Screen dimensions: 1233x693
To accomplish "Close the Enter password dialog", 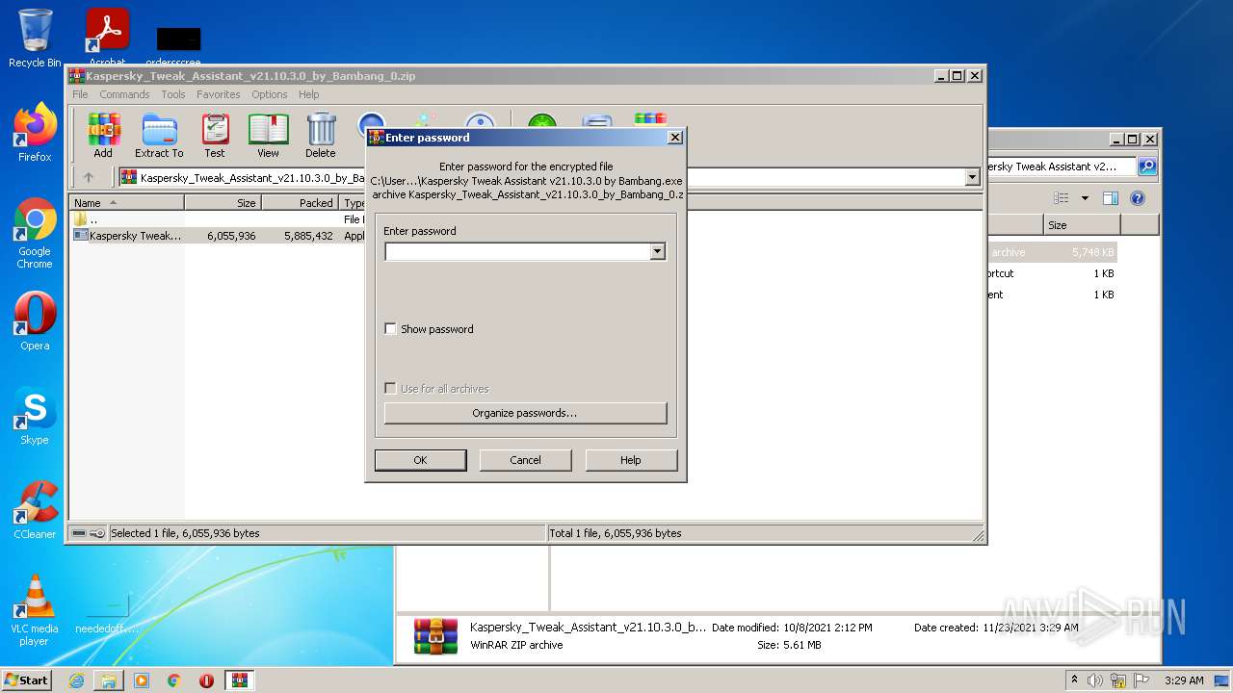I will pos(674,138).
